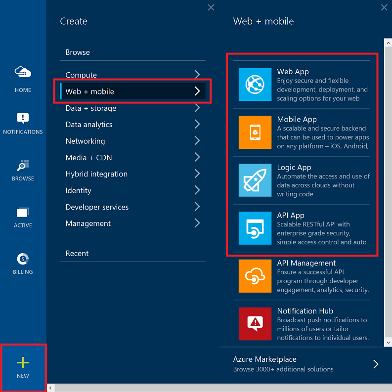
Task: Click the Web App title text
Action: click(x=293, y=72)
